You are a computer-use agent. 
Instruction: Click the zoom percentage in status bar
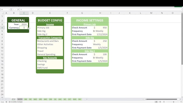[x=181, y=102]
